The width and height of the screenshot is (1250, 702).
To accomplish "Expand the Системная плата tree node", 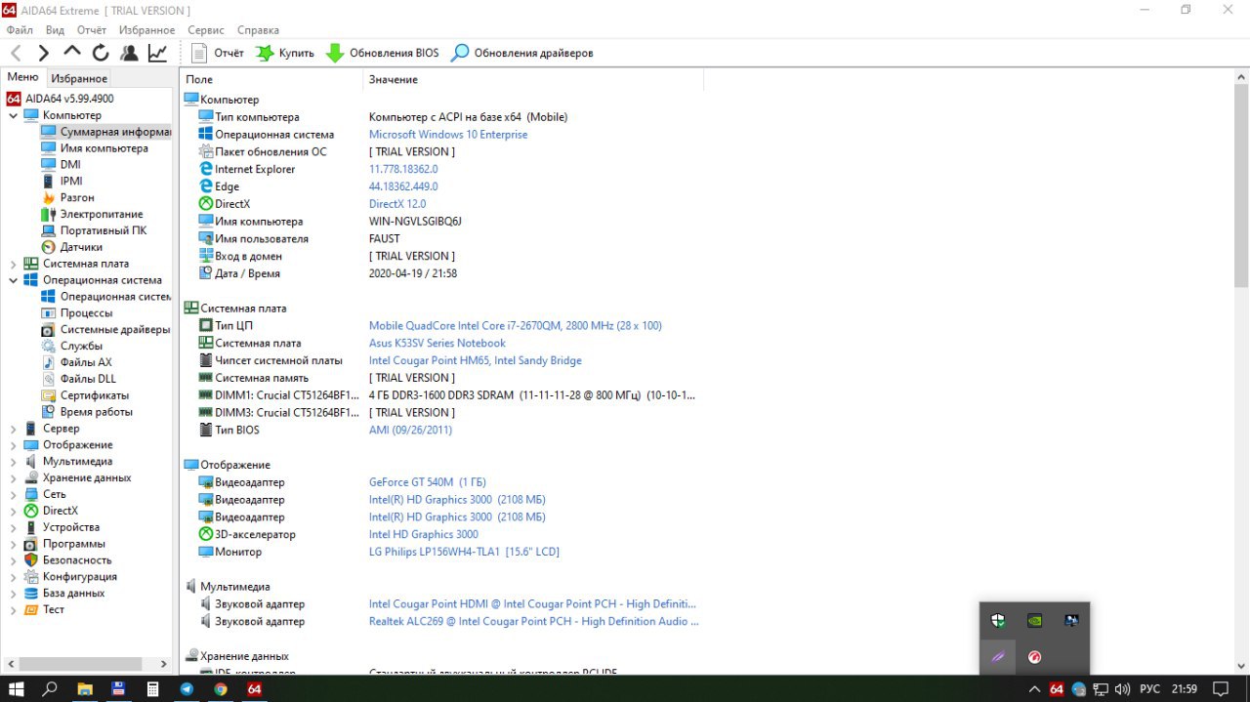I will pos(13,264).
